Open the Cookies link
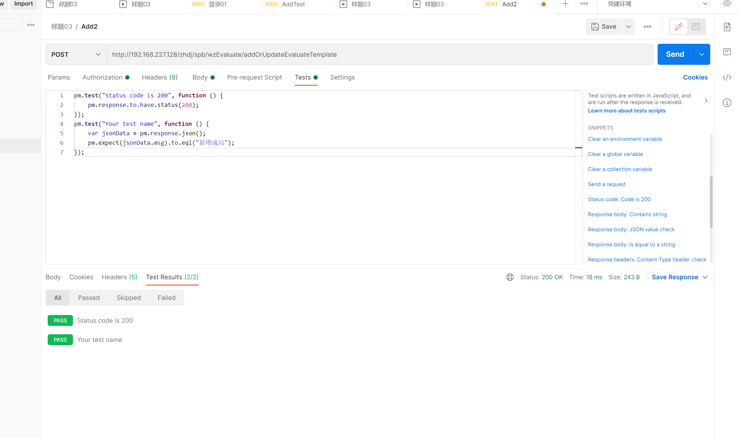 [x=695, y=77]
